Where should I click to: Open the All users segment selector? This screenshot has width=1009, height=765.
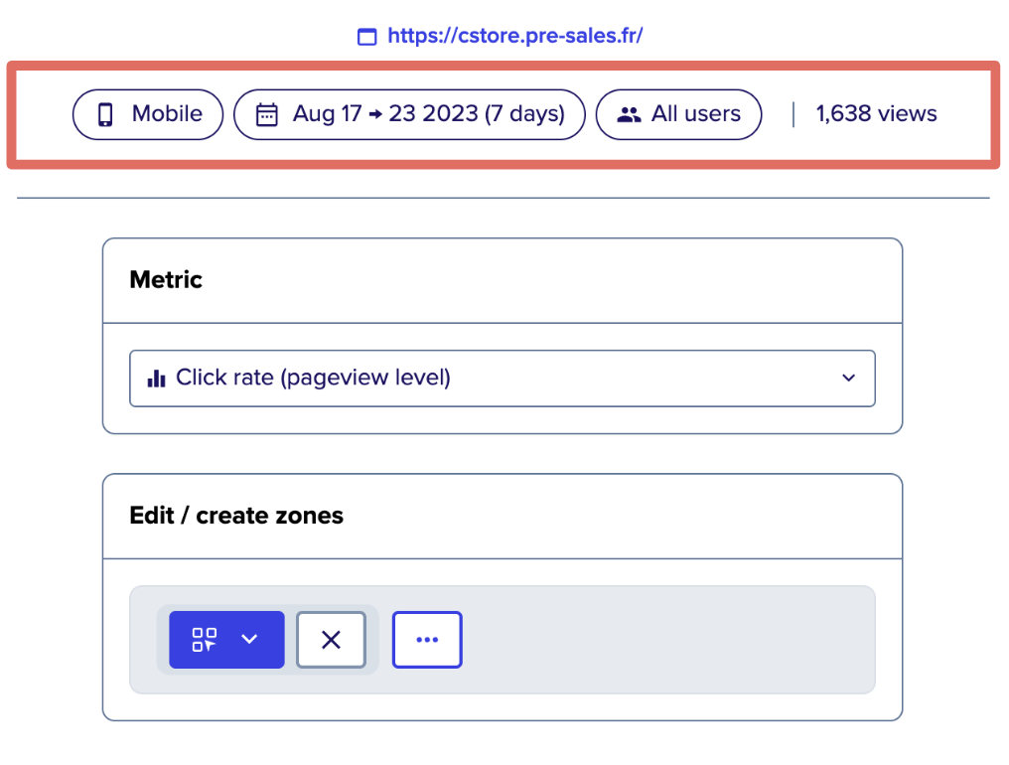coord(679,114)
